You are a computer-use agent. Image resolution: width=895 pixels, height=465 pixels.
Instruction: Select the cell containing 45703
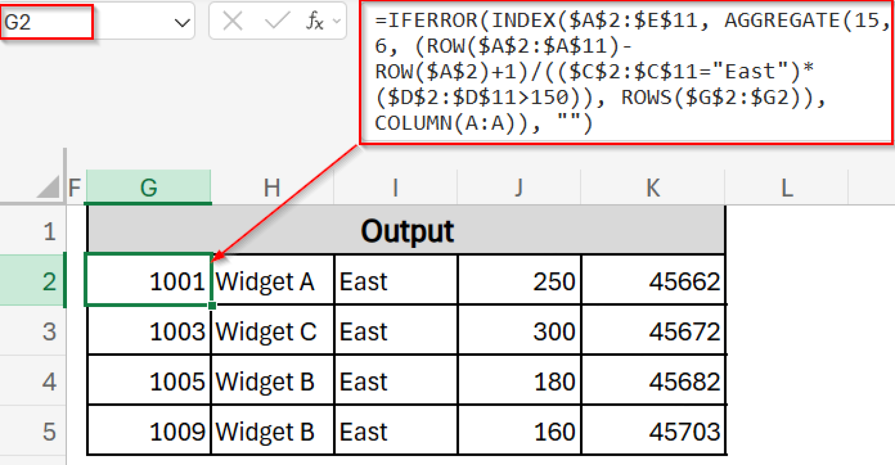652,431
